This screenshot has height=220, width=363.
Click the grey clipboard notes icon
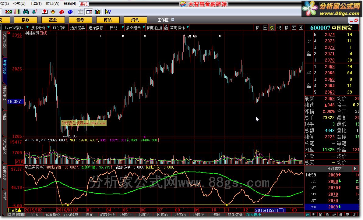[x=81, y=12]
